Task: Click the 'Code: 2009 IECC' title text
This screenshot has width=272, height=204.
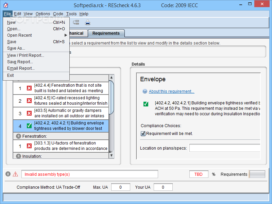Action: point(180,5)
